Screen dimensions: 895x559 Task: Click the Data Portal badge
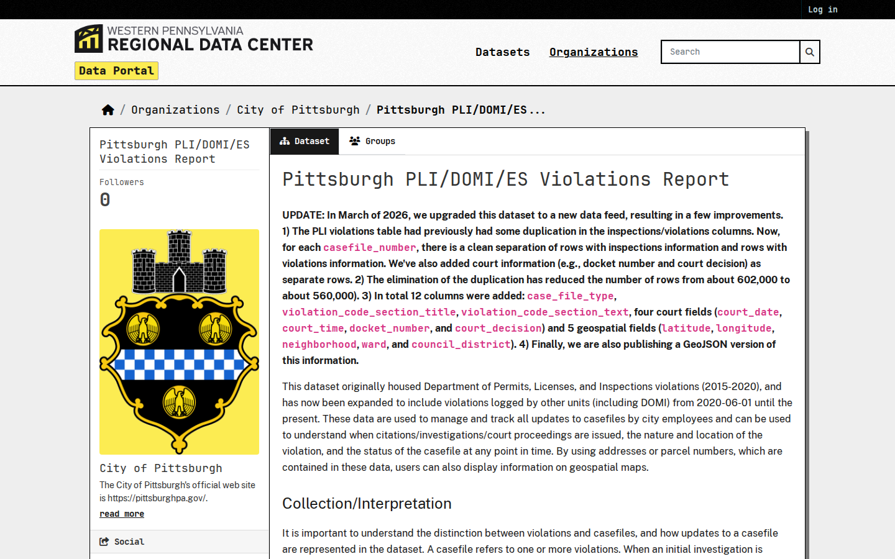pos(116,71)
